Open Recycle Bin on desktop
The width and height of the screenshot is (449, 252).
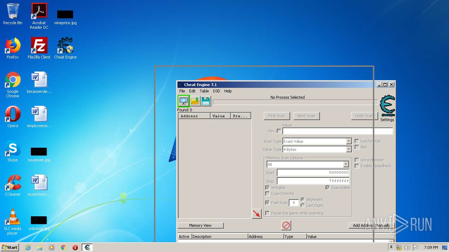[x=13, y=14]
